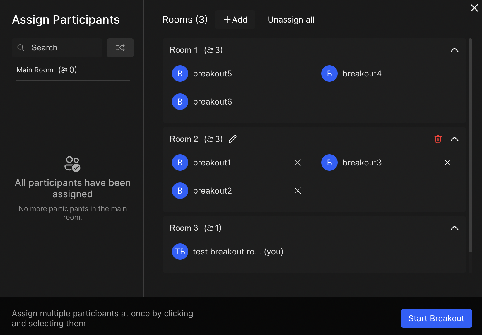Remove breakout2 from Room 2
The width and height of the screenshot is (482, 335).
298,191
